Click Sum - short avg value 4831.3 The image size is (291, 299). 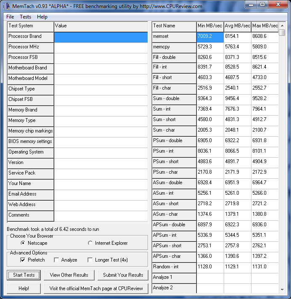tap(238, 121)
